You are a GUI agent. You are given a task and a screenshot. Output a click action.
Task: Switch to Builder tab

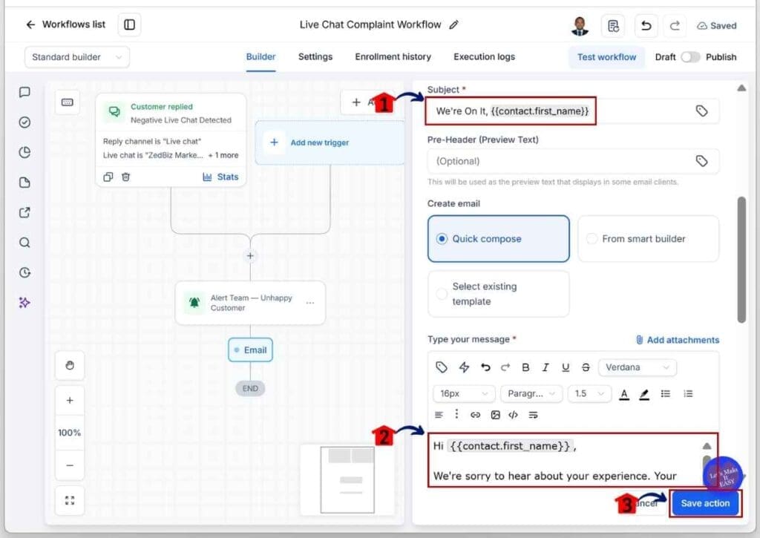pyautogui.click(x=261, y=56)
